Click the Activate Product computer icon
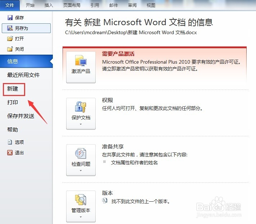 (x=81, y=61)
